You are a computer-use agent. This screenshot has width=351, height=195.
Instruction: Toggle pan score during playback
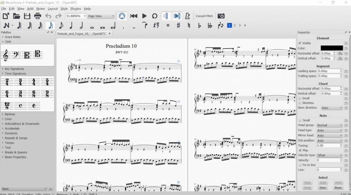[177, 16]
